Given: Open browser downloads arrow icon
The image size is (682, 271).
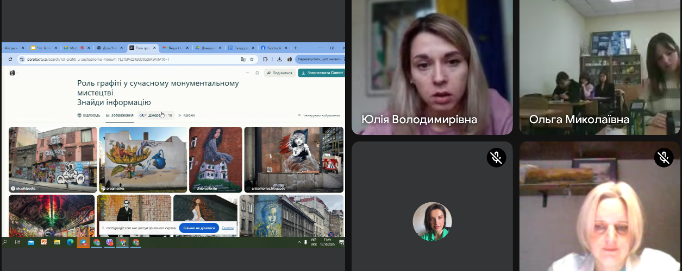Looking at the screenshot, I should point(279,59).
